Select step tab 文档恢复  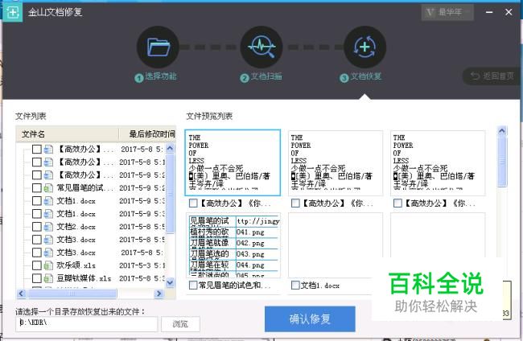click(360, 77)
